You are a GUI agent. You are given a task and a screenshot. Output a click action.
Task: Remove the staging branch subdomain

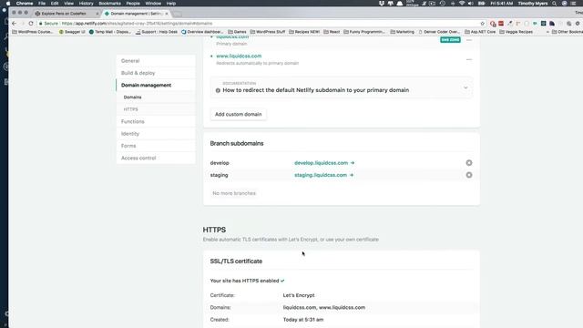click(x=469, y=175)
